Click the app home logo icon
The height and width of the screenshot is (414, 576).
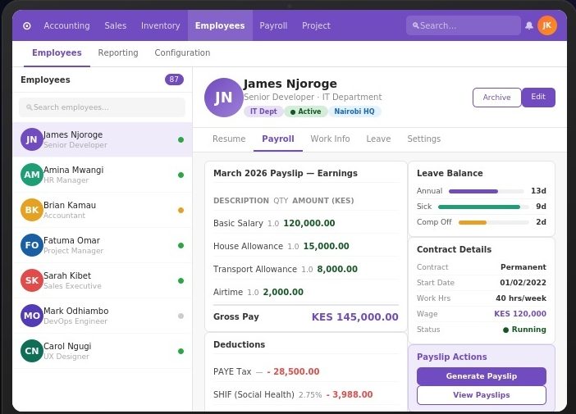point(27,25)
